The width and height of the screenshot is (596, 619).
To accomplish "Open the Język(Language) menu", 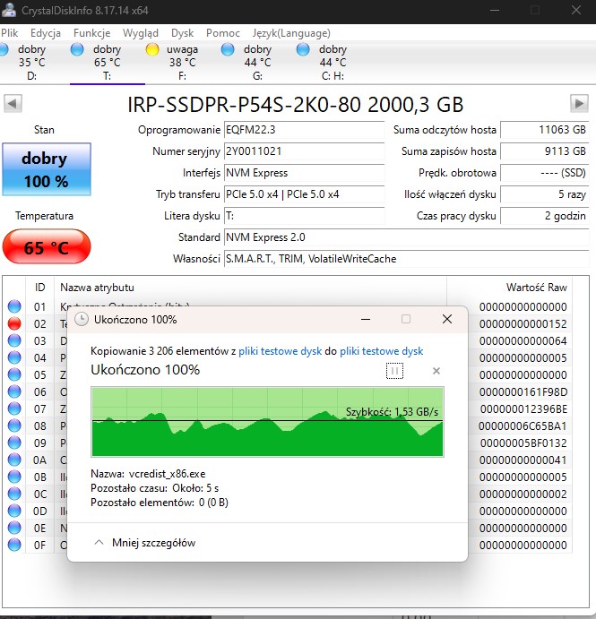I will tap(278, 32).
